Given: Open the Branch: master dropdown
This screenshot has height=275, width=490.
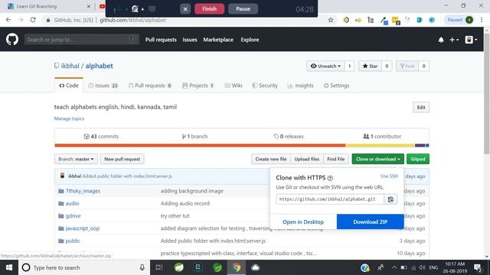Looking at the screenshot, I should (x=76, y=159).
